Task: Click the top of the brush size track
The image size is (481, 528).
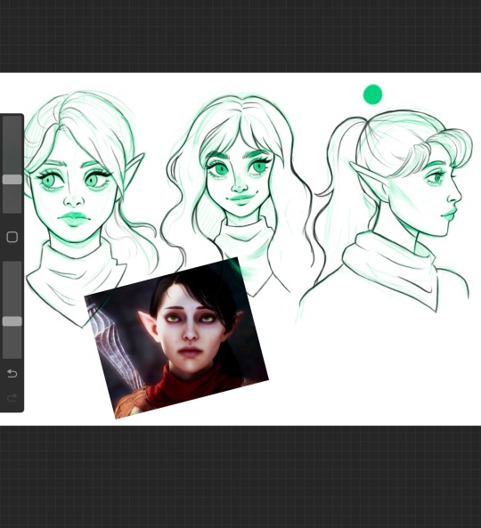Action: coord(12,121)
